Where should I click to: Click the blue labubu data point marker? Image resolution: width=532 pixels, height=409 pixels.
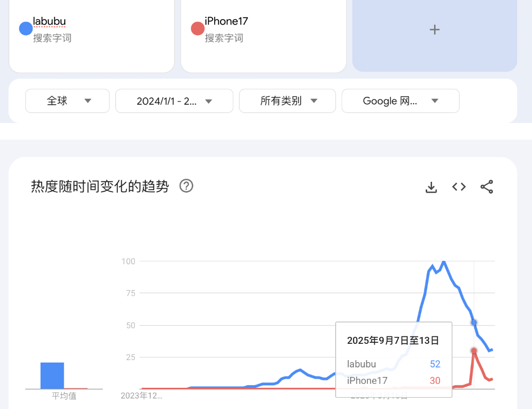point(474,322)
